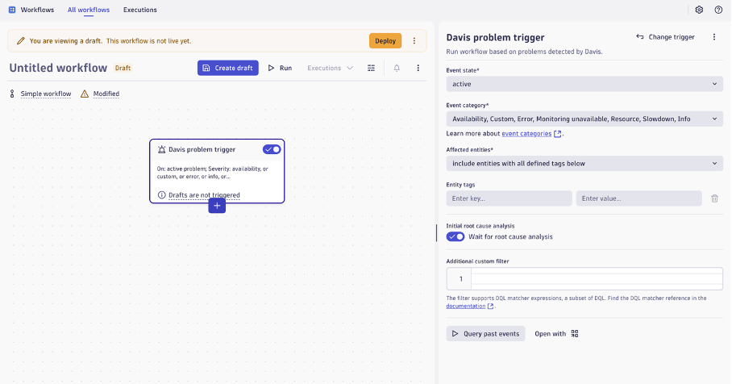This screenshot has height=384, width=732.
Task: Toggle Wait for root cause analysis
Action: point(455,236)
